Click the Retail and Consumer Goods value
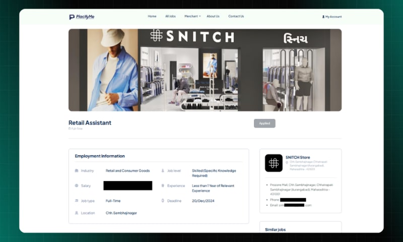 (127, 171)
